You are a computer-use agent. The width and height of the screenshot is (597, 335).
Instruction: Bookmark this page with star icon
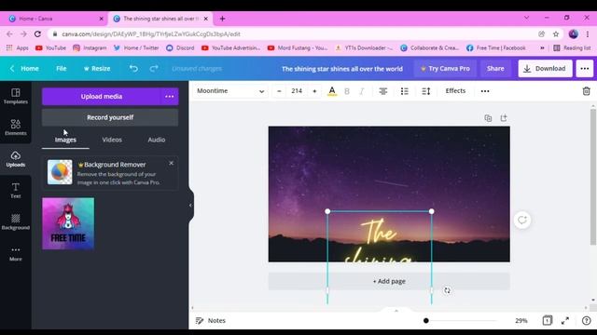click(556, 34)
